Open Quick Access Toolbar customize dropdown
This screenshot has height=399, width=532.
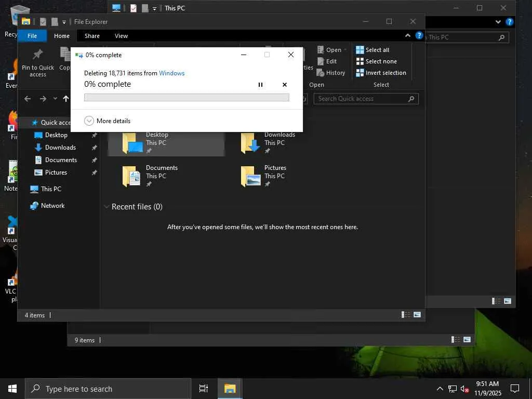click(64, 22)
